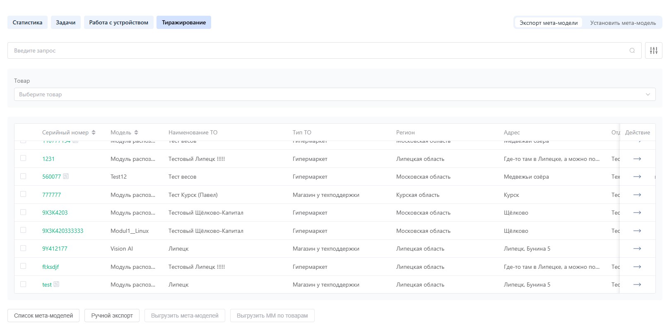The height and width of the screenshot is (330, 667).
Task: Click the arrow action for row fl;ksdjf
Action: point(637,267)
